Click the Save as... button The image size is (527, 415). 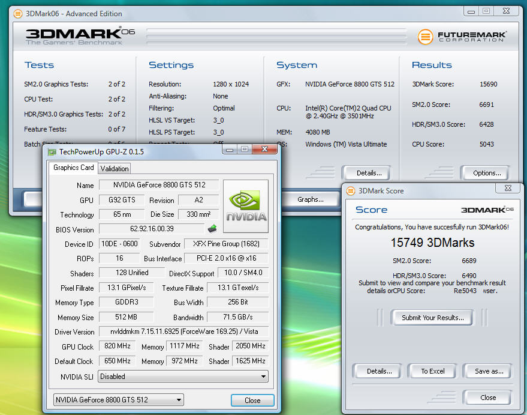coord(489,371)
